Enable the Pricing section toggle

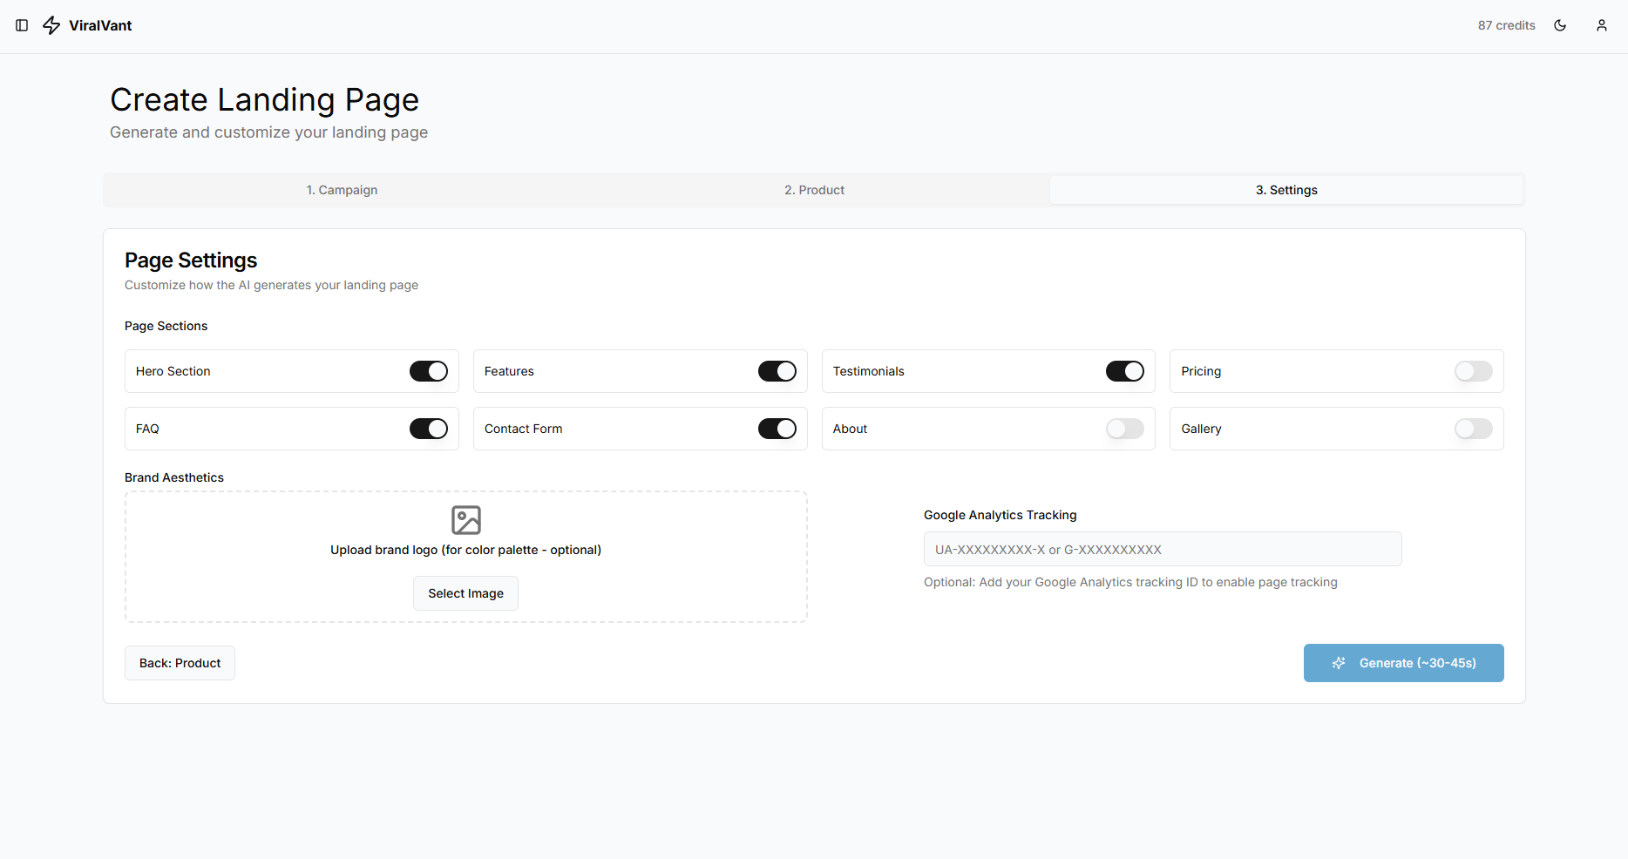pyautogui.click(x=1474, y=371)
